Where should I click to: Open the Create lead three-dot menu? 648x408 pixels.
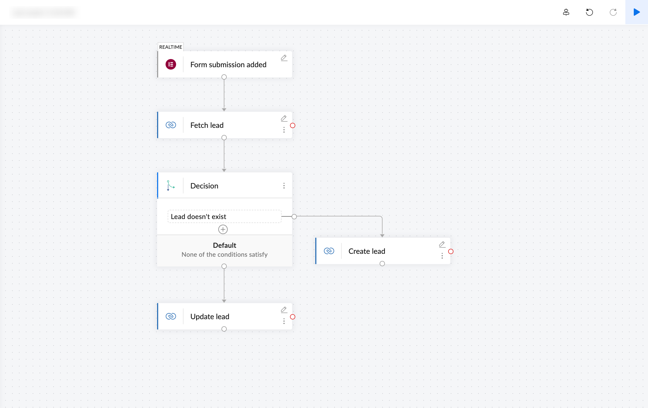442,256
